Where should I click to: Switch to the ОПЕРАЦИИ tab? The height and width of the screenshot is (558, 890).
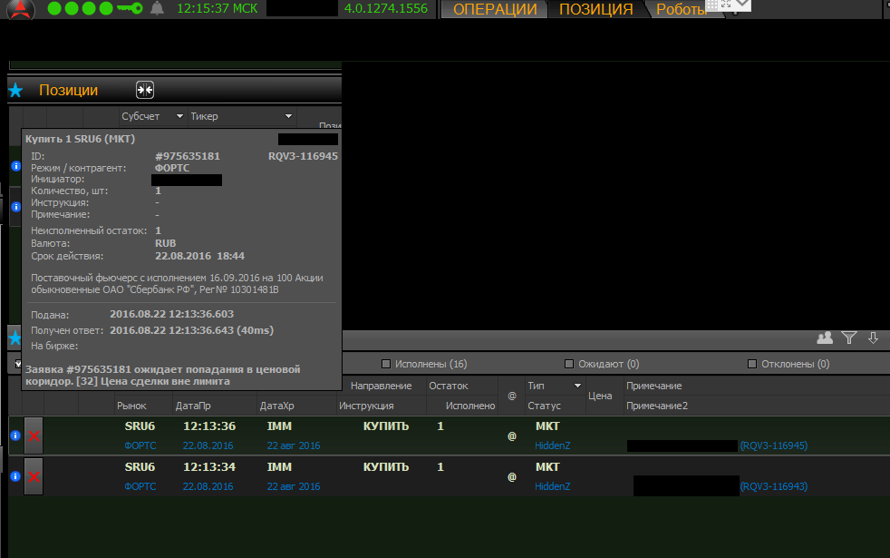pyautogui.click(x=495, y=10)
